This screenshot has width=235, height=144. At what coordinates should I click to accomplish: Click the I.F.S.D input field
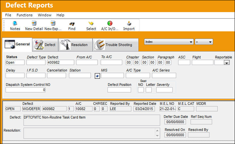(36, 75)
